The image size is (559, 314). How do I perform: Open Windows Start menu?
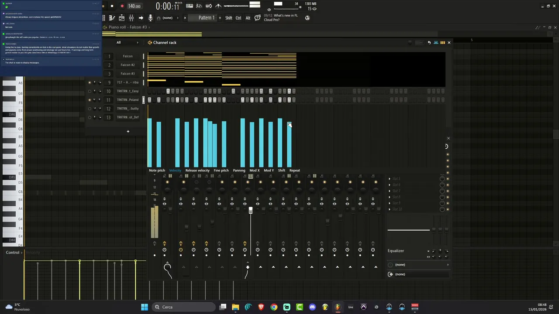pos(145,307)
